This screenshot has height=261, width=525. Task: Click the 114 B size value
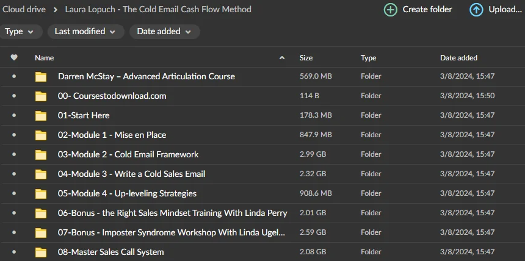tap(309, 96)
